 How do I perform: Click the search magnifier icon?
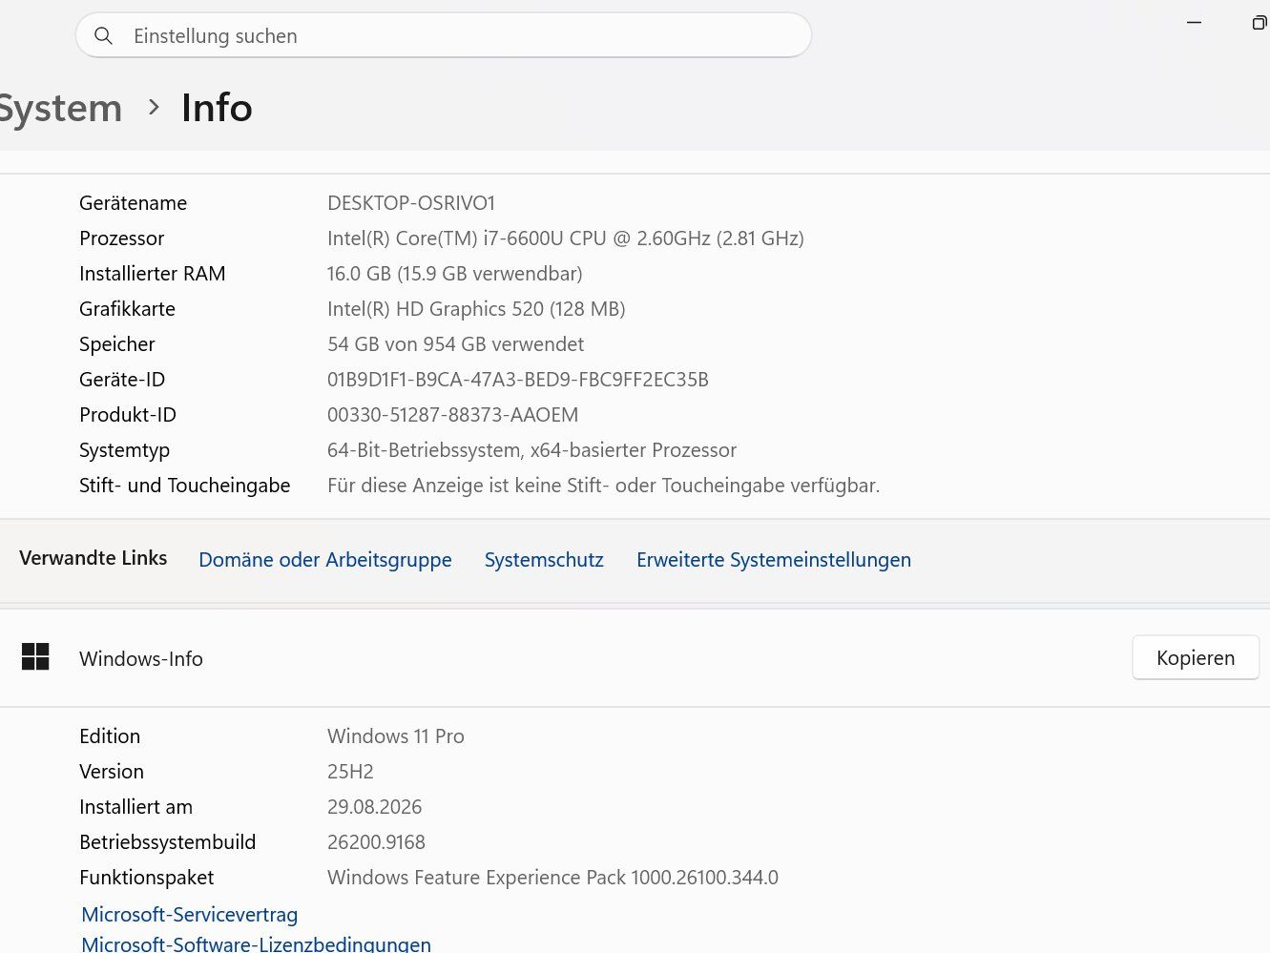[x=104, y=36]
